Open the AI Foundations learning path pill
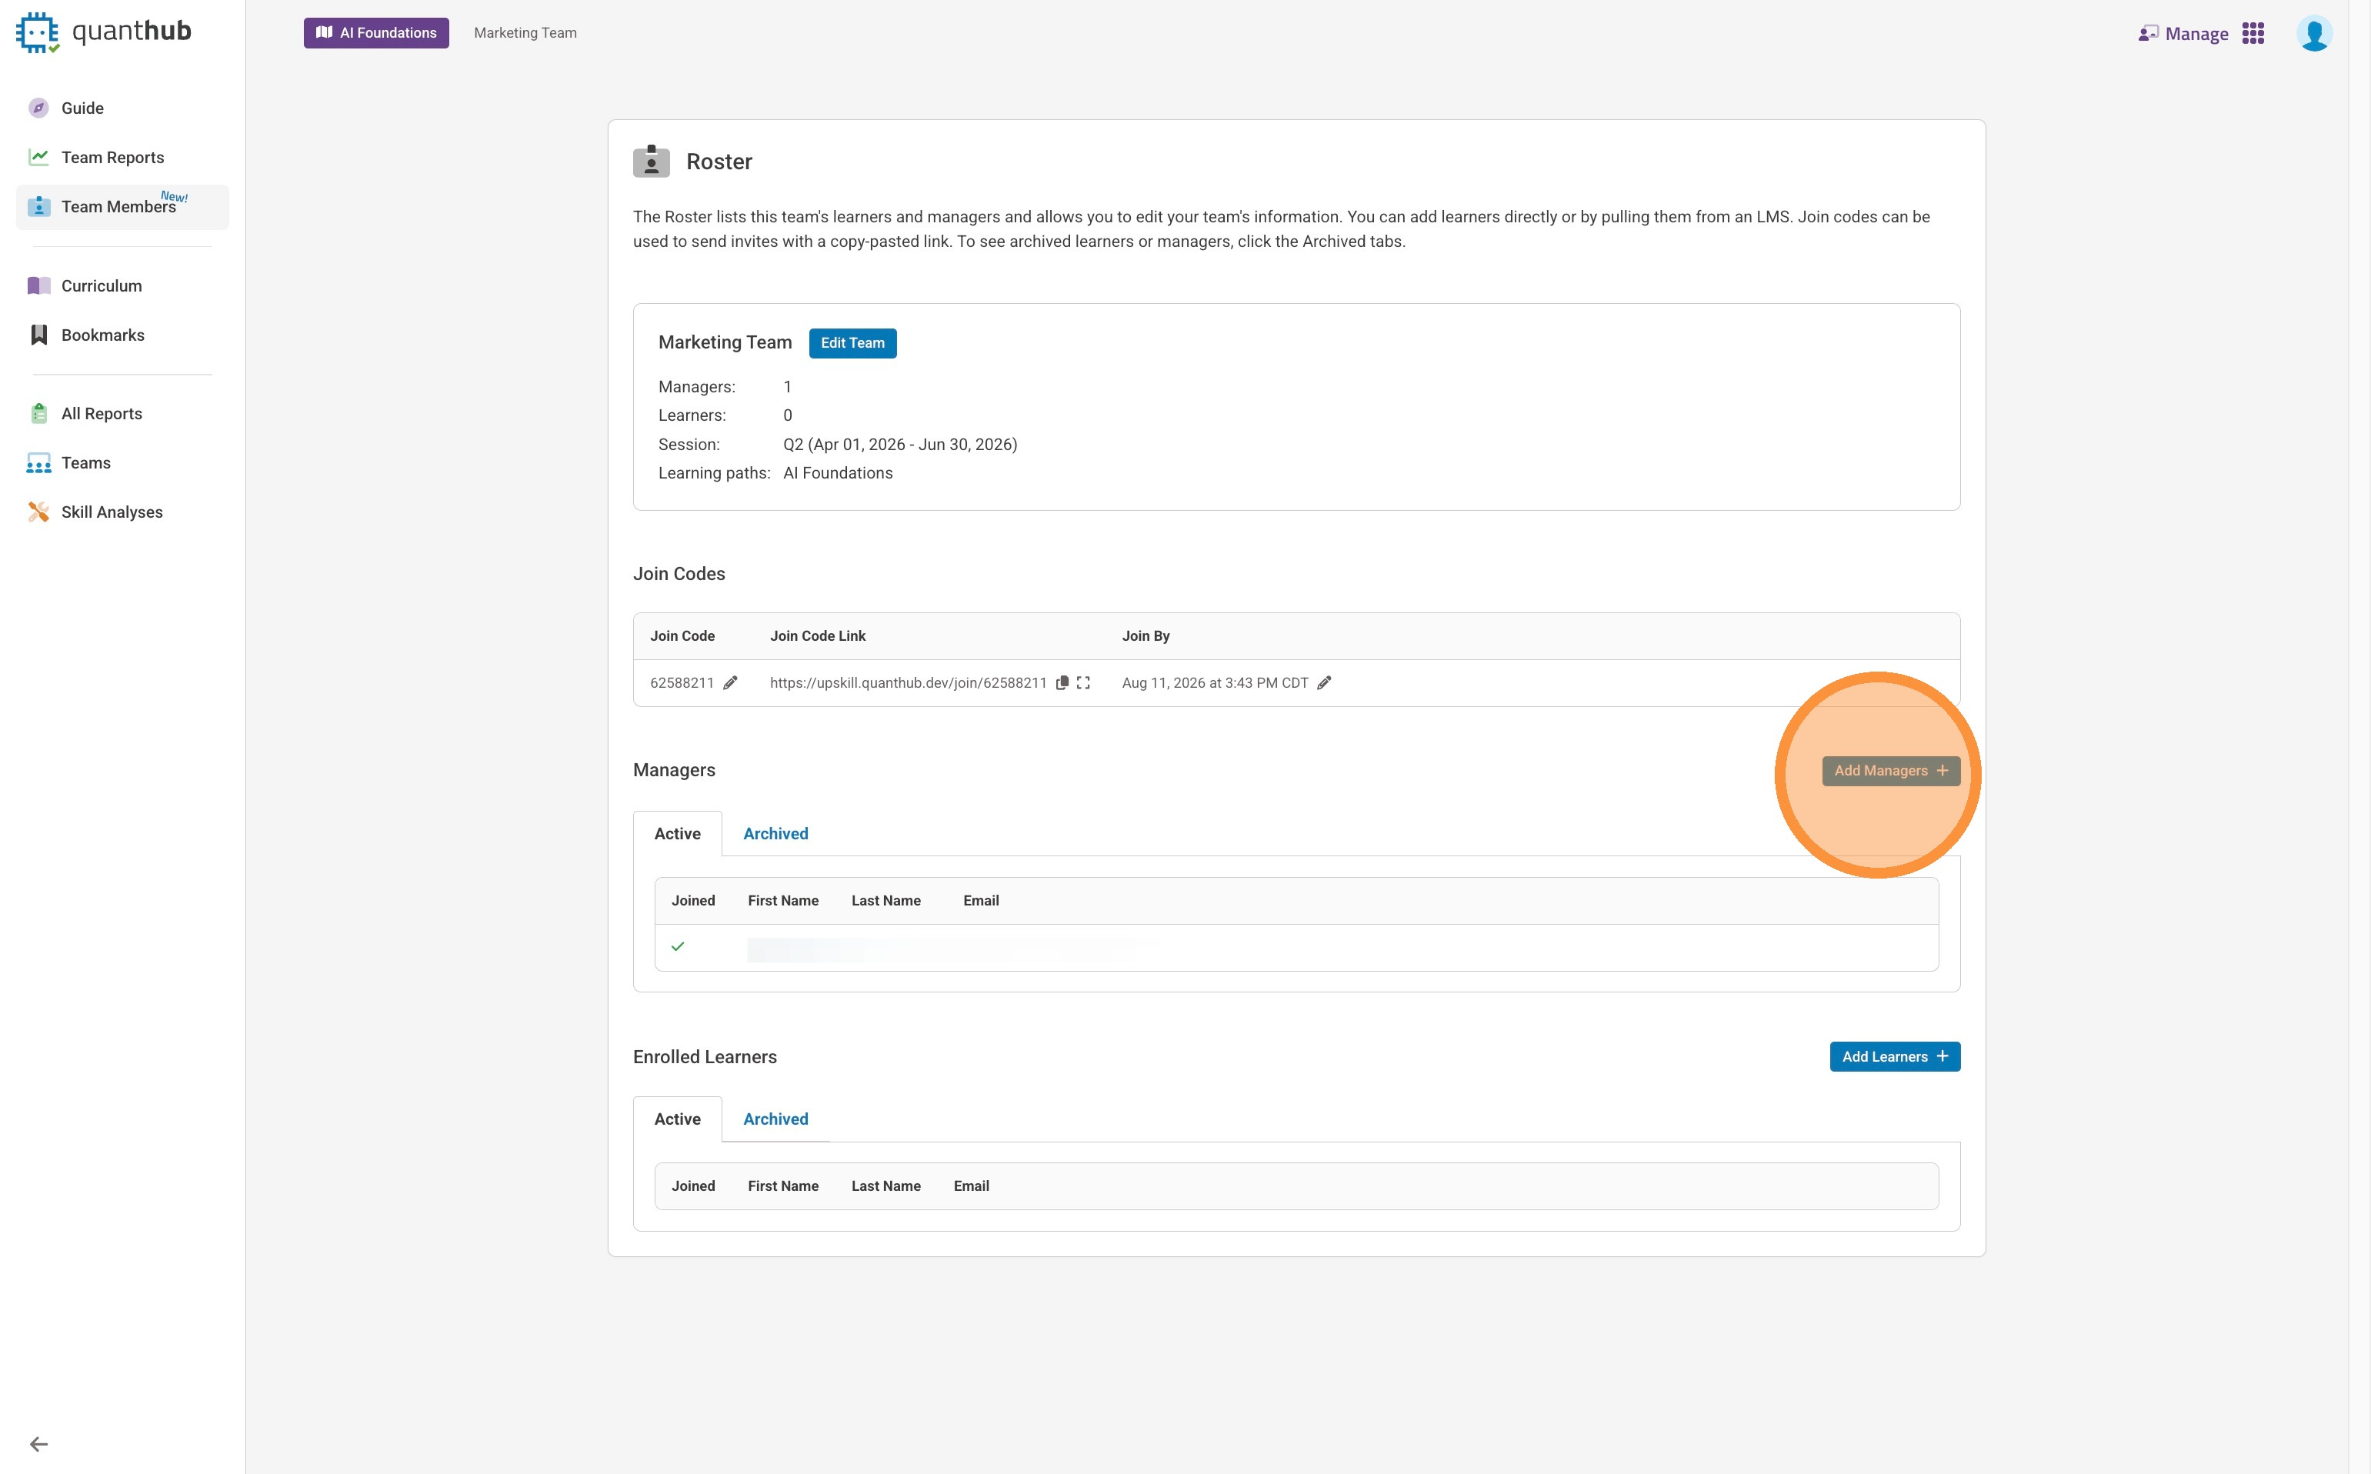This screenshot has height=1474, width=2371. [376, 33]
